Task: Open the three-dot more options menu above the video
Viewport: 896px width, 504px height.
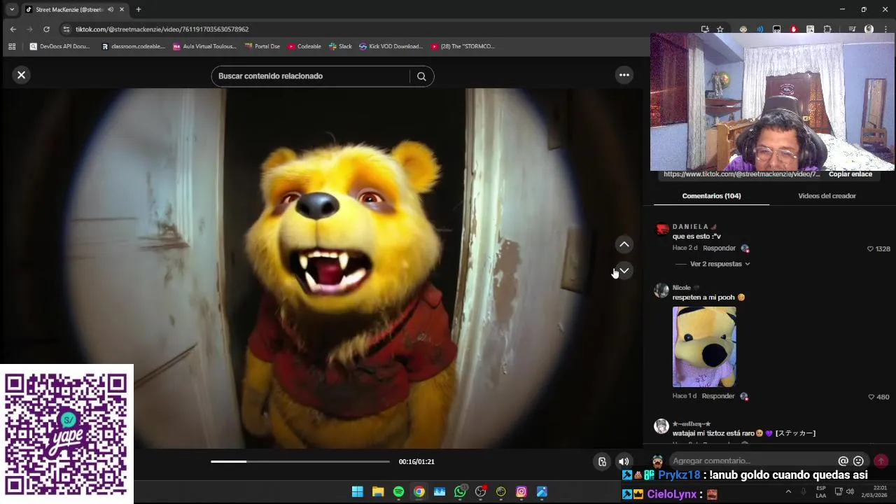Action: 624,75
